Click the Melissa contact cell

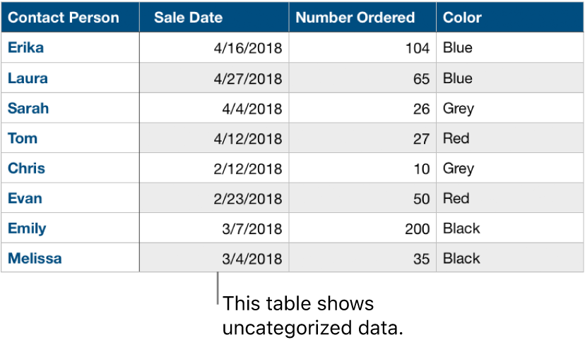click(35, 258)
